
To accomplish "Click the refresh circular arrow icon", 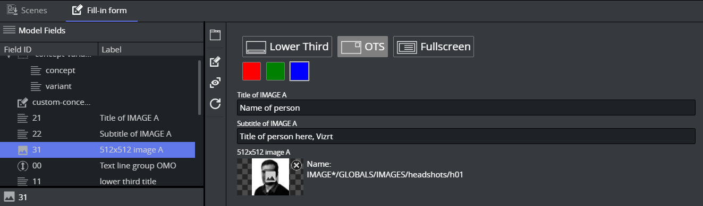I will [x=215, y=103].
